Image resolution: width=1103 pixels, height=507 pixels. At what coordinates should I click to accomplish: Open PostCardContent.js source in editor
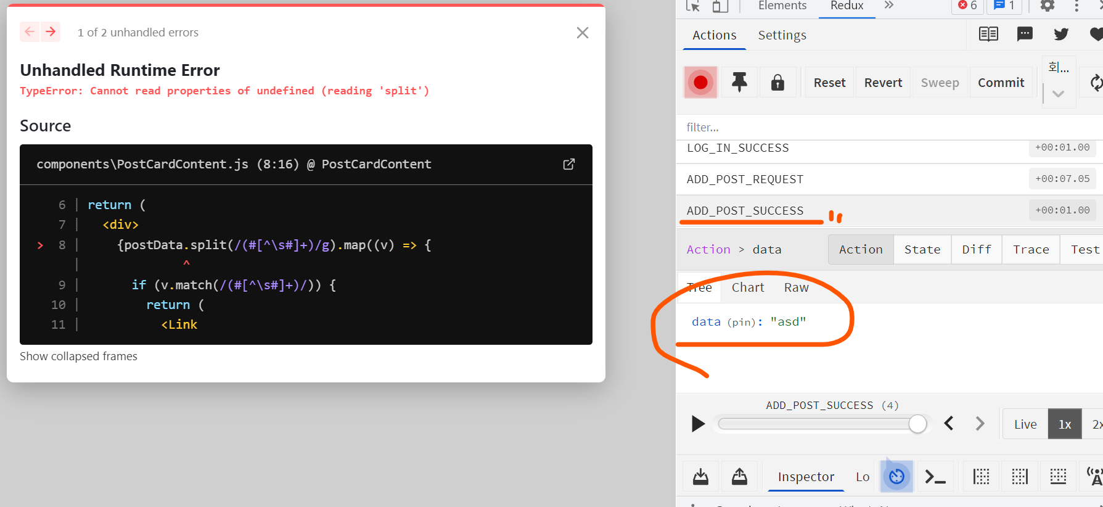[x=569, y=164]
